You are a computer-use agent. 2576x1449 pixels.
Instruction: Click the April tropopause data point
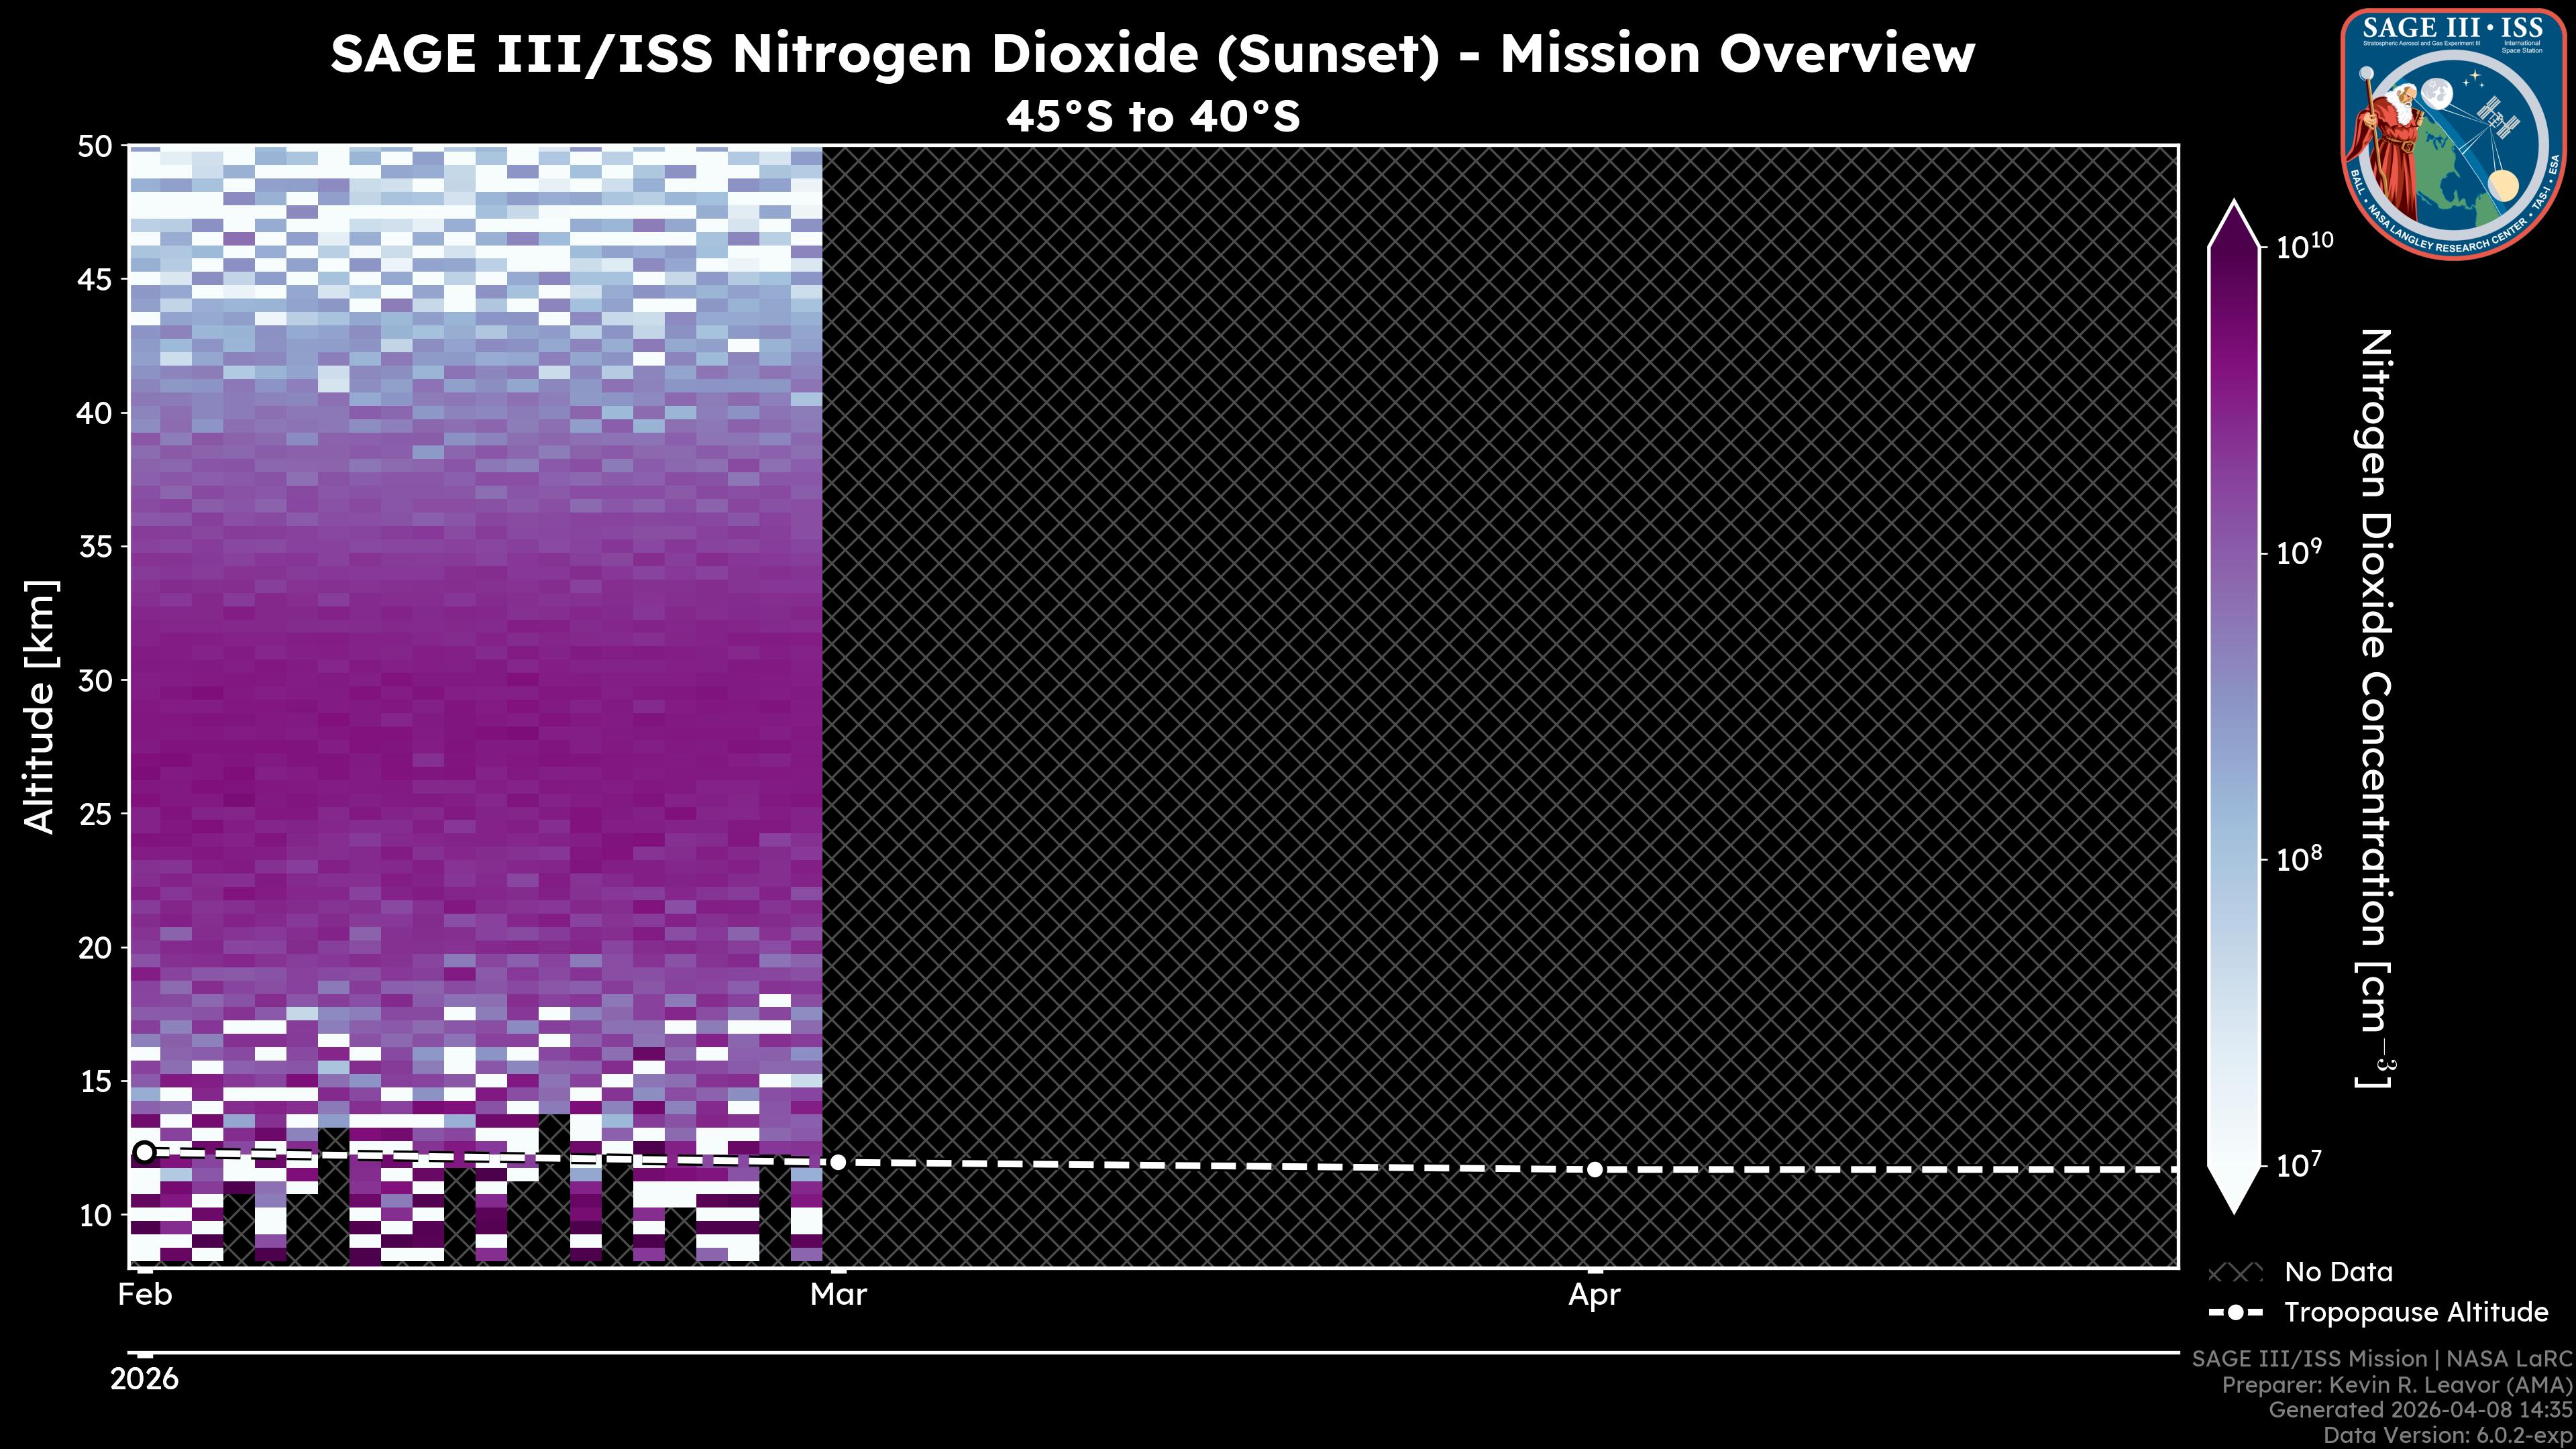point(1594,1169)
